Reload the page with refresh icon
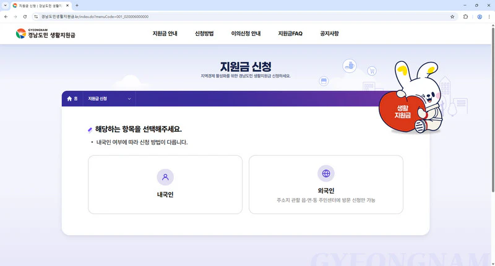 click(25, 17)
